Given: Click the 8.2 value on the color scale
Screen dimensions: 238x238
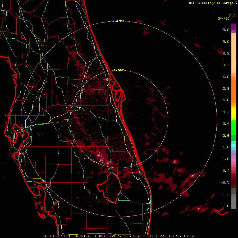Looking at the screenshot, I should click(x=226, y=53).
